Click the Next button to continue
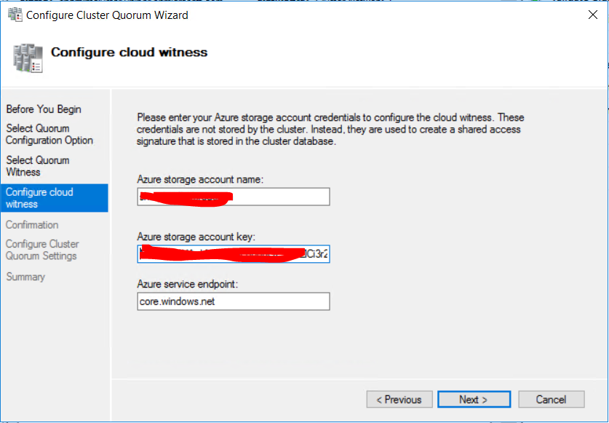This screenshot has width=609, height=423. coord(474,399)
